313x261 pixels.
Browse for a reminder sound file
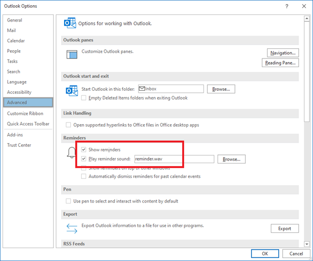(x=231, y=159)
